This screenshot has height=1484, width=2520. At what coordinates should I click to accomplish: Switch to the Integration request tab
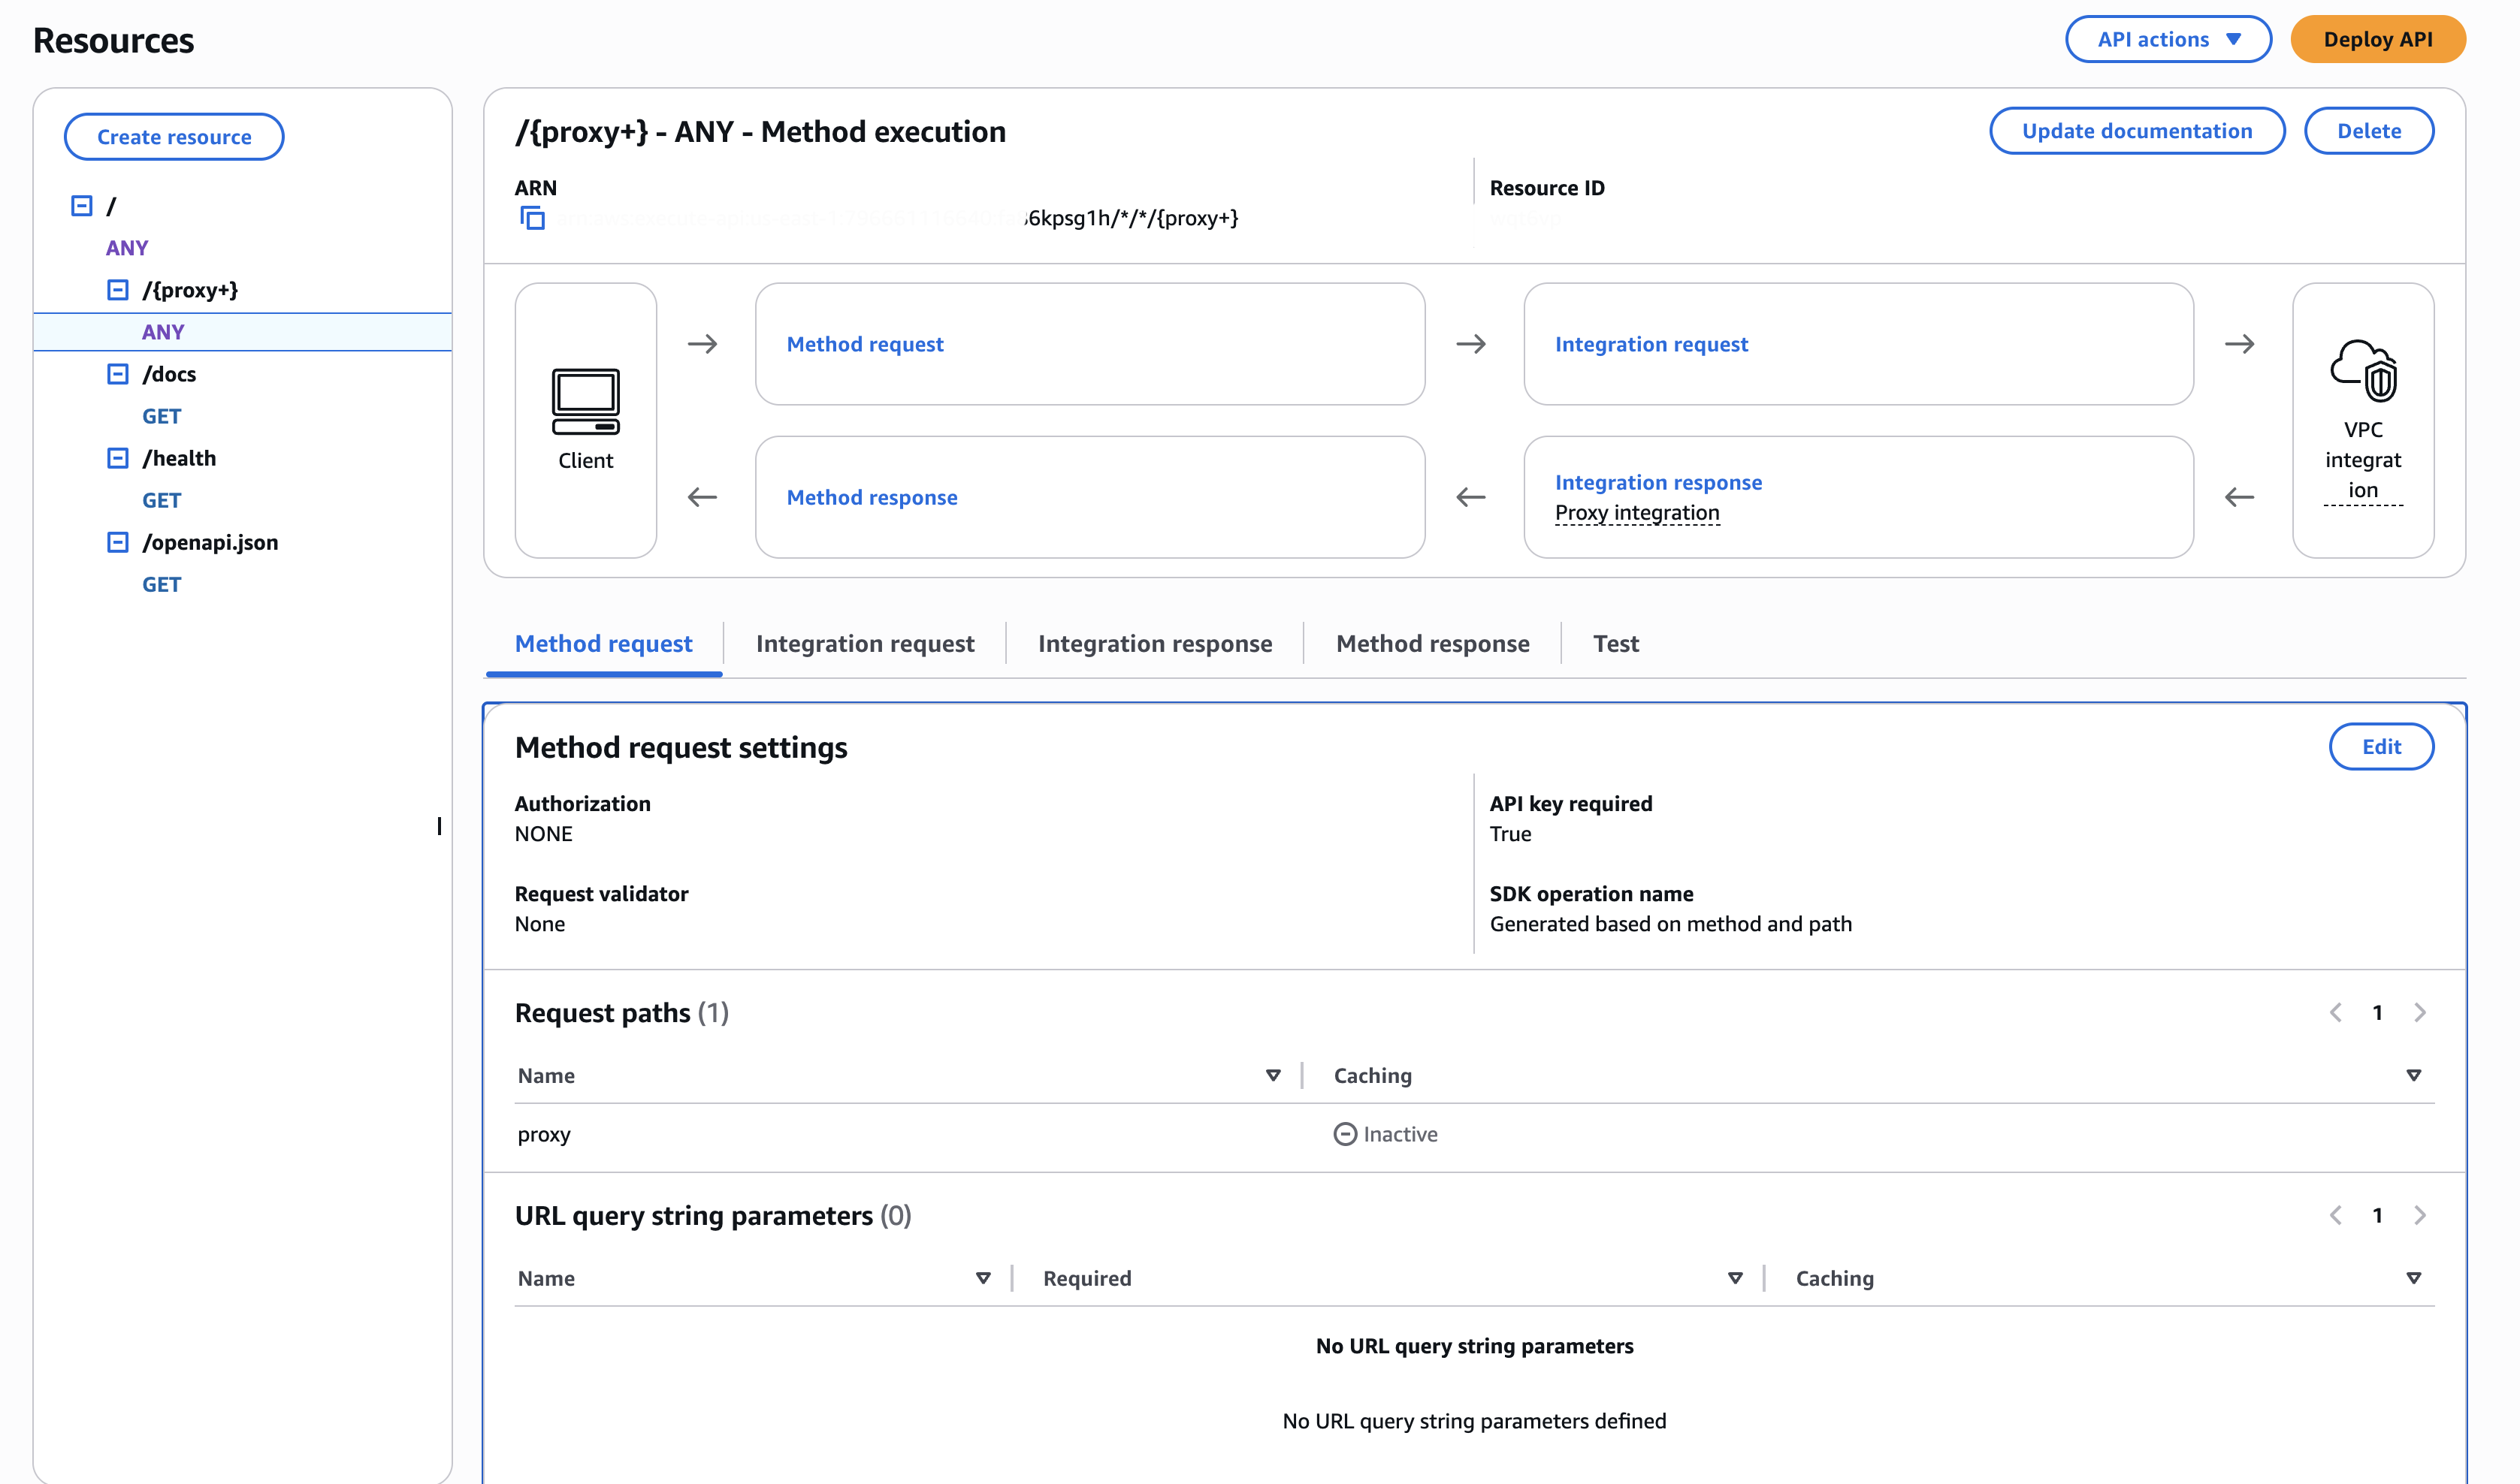click(x=864, y=644)
